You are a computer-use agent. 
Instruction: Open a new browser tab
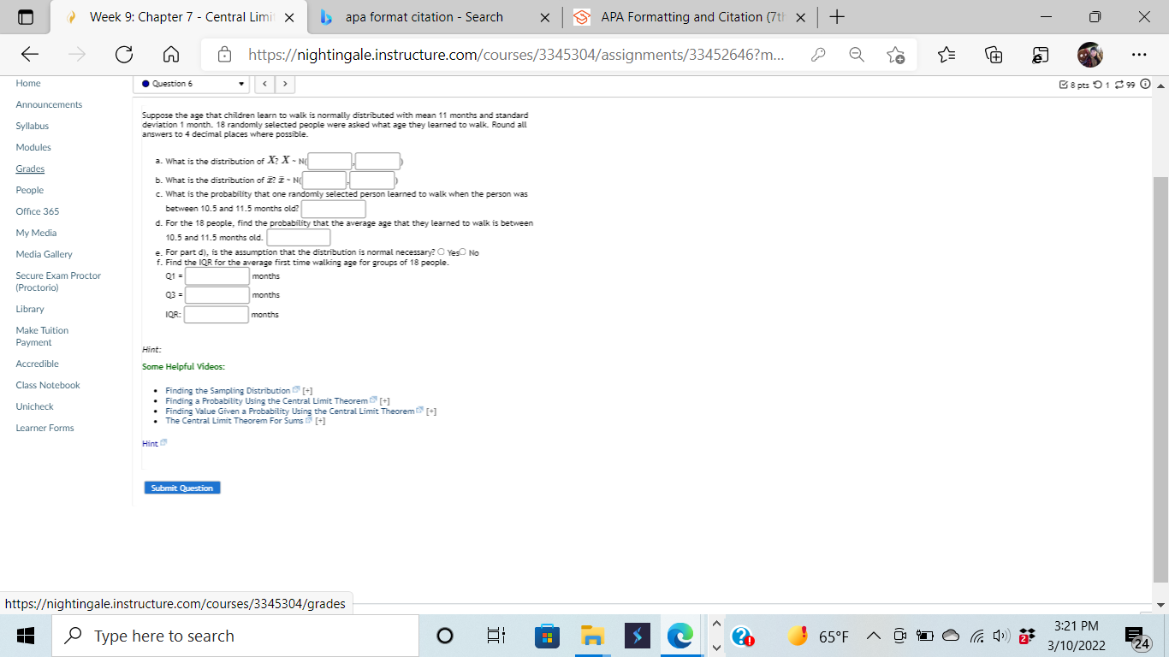point(838,17)
